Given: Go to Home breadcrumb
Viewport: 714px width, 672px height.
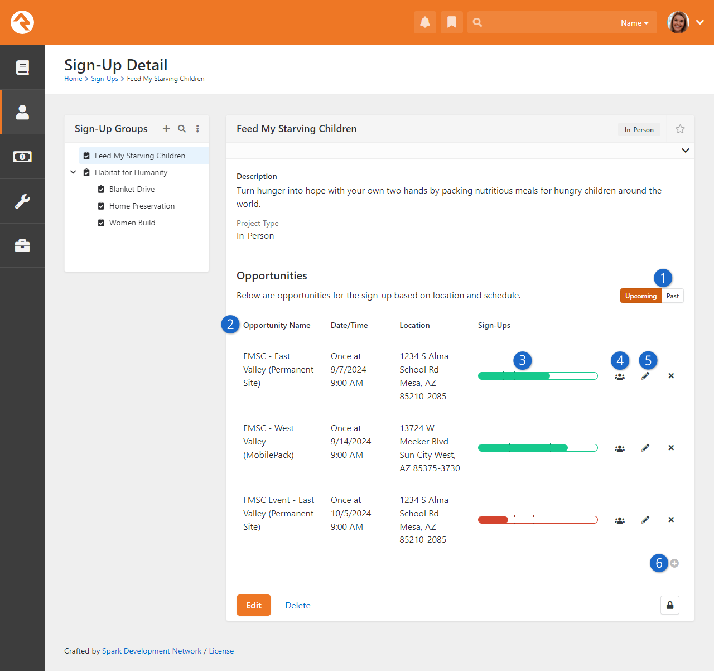Looking at the screenshot, I should [x=73, y=79].
